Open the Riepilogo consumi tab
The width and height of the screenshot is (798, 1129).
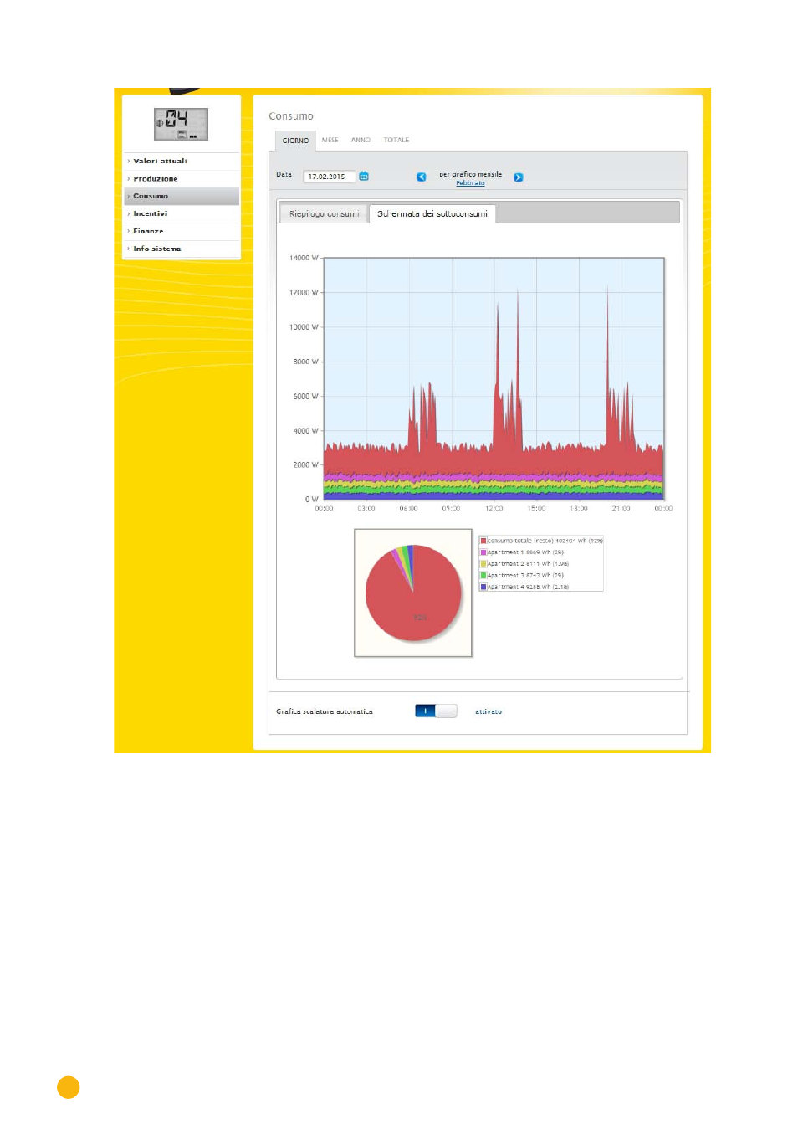[x=324, y=214]
